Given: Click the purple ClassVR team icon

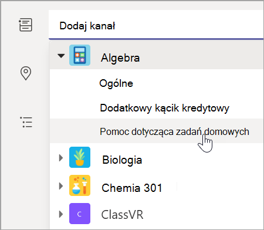Looking at the screenshot, I should (x=80, y=214).
